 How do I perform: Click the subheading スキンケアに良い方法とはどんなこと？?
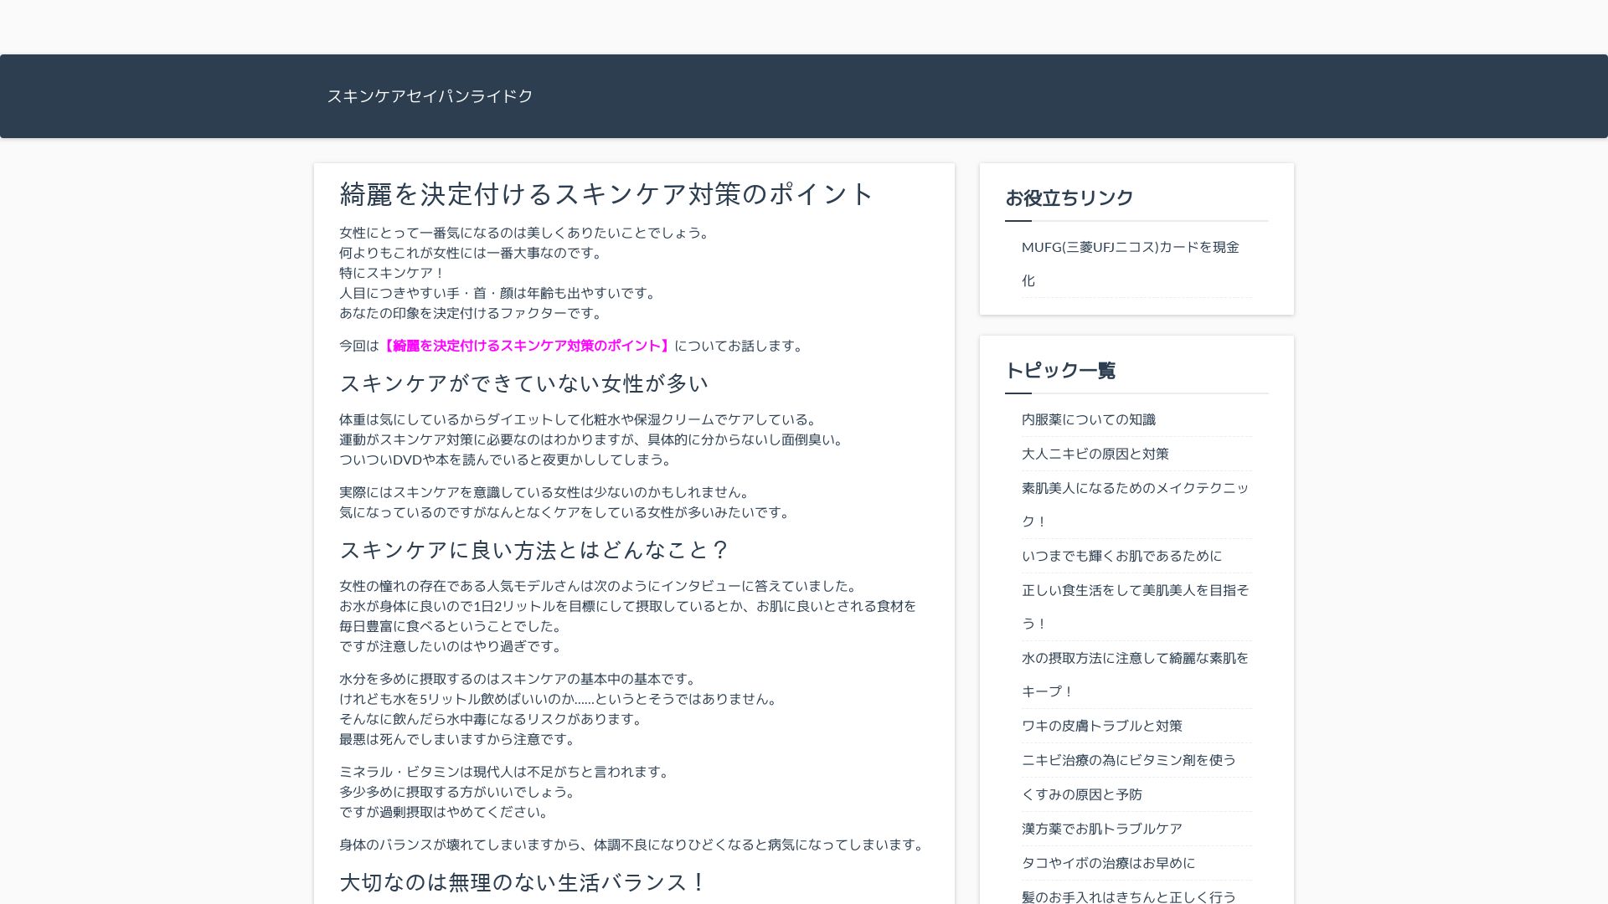tap(533, 550)
